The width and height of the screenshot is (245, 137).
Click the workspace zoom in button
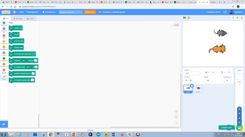click(x=176, y=112)
